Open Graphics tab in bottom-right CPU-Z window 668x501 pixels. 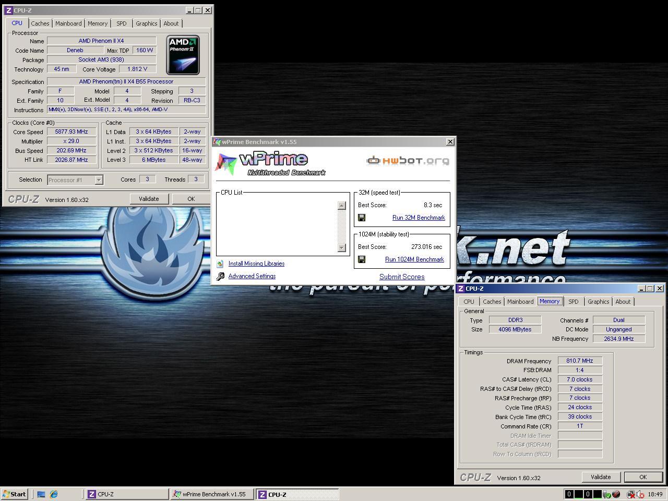(x=599, y=302)
